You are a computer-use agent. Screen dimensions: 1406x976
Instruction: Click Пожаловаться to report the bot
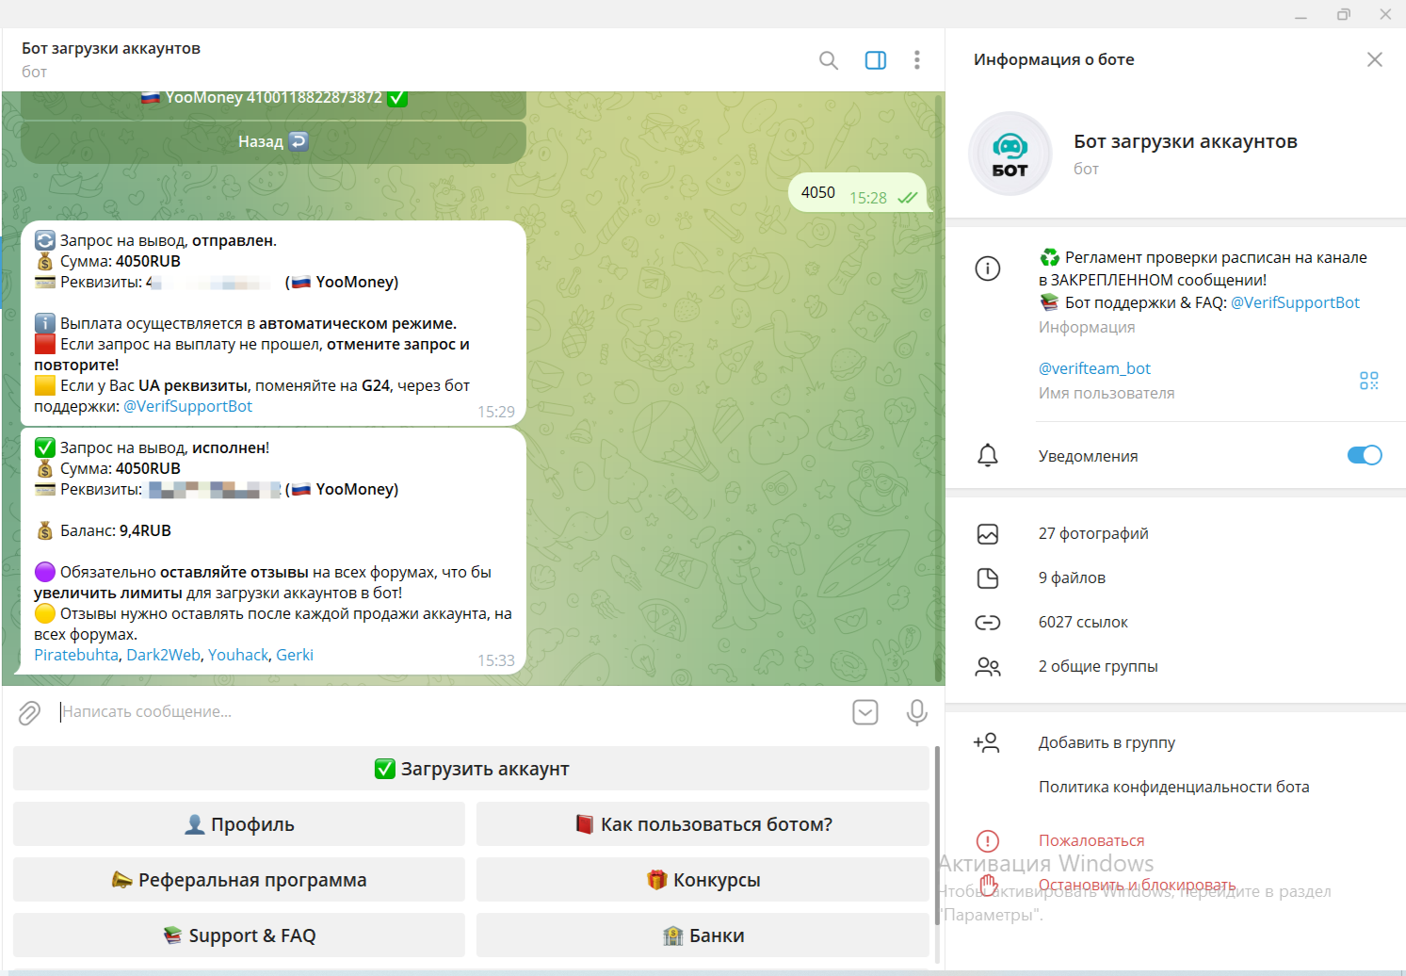click(x=1091, y=840)
